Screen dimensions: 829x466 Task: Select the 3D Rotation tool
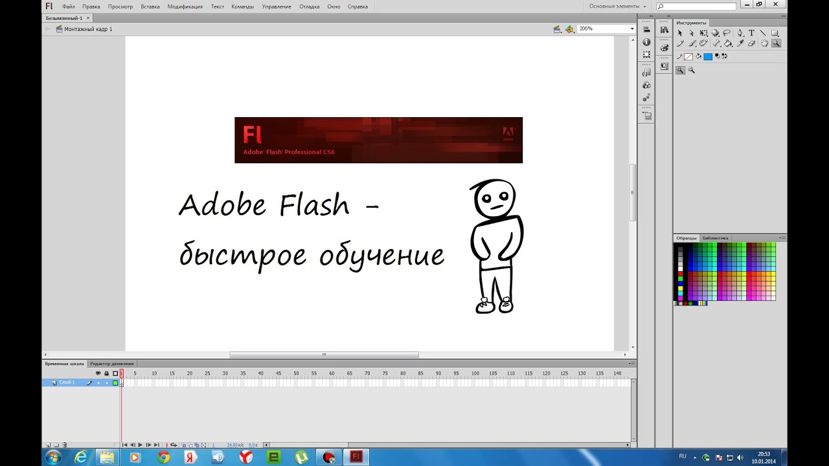[715, 33]
